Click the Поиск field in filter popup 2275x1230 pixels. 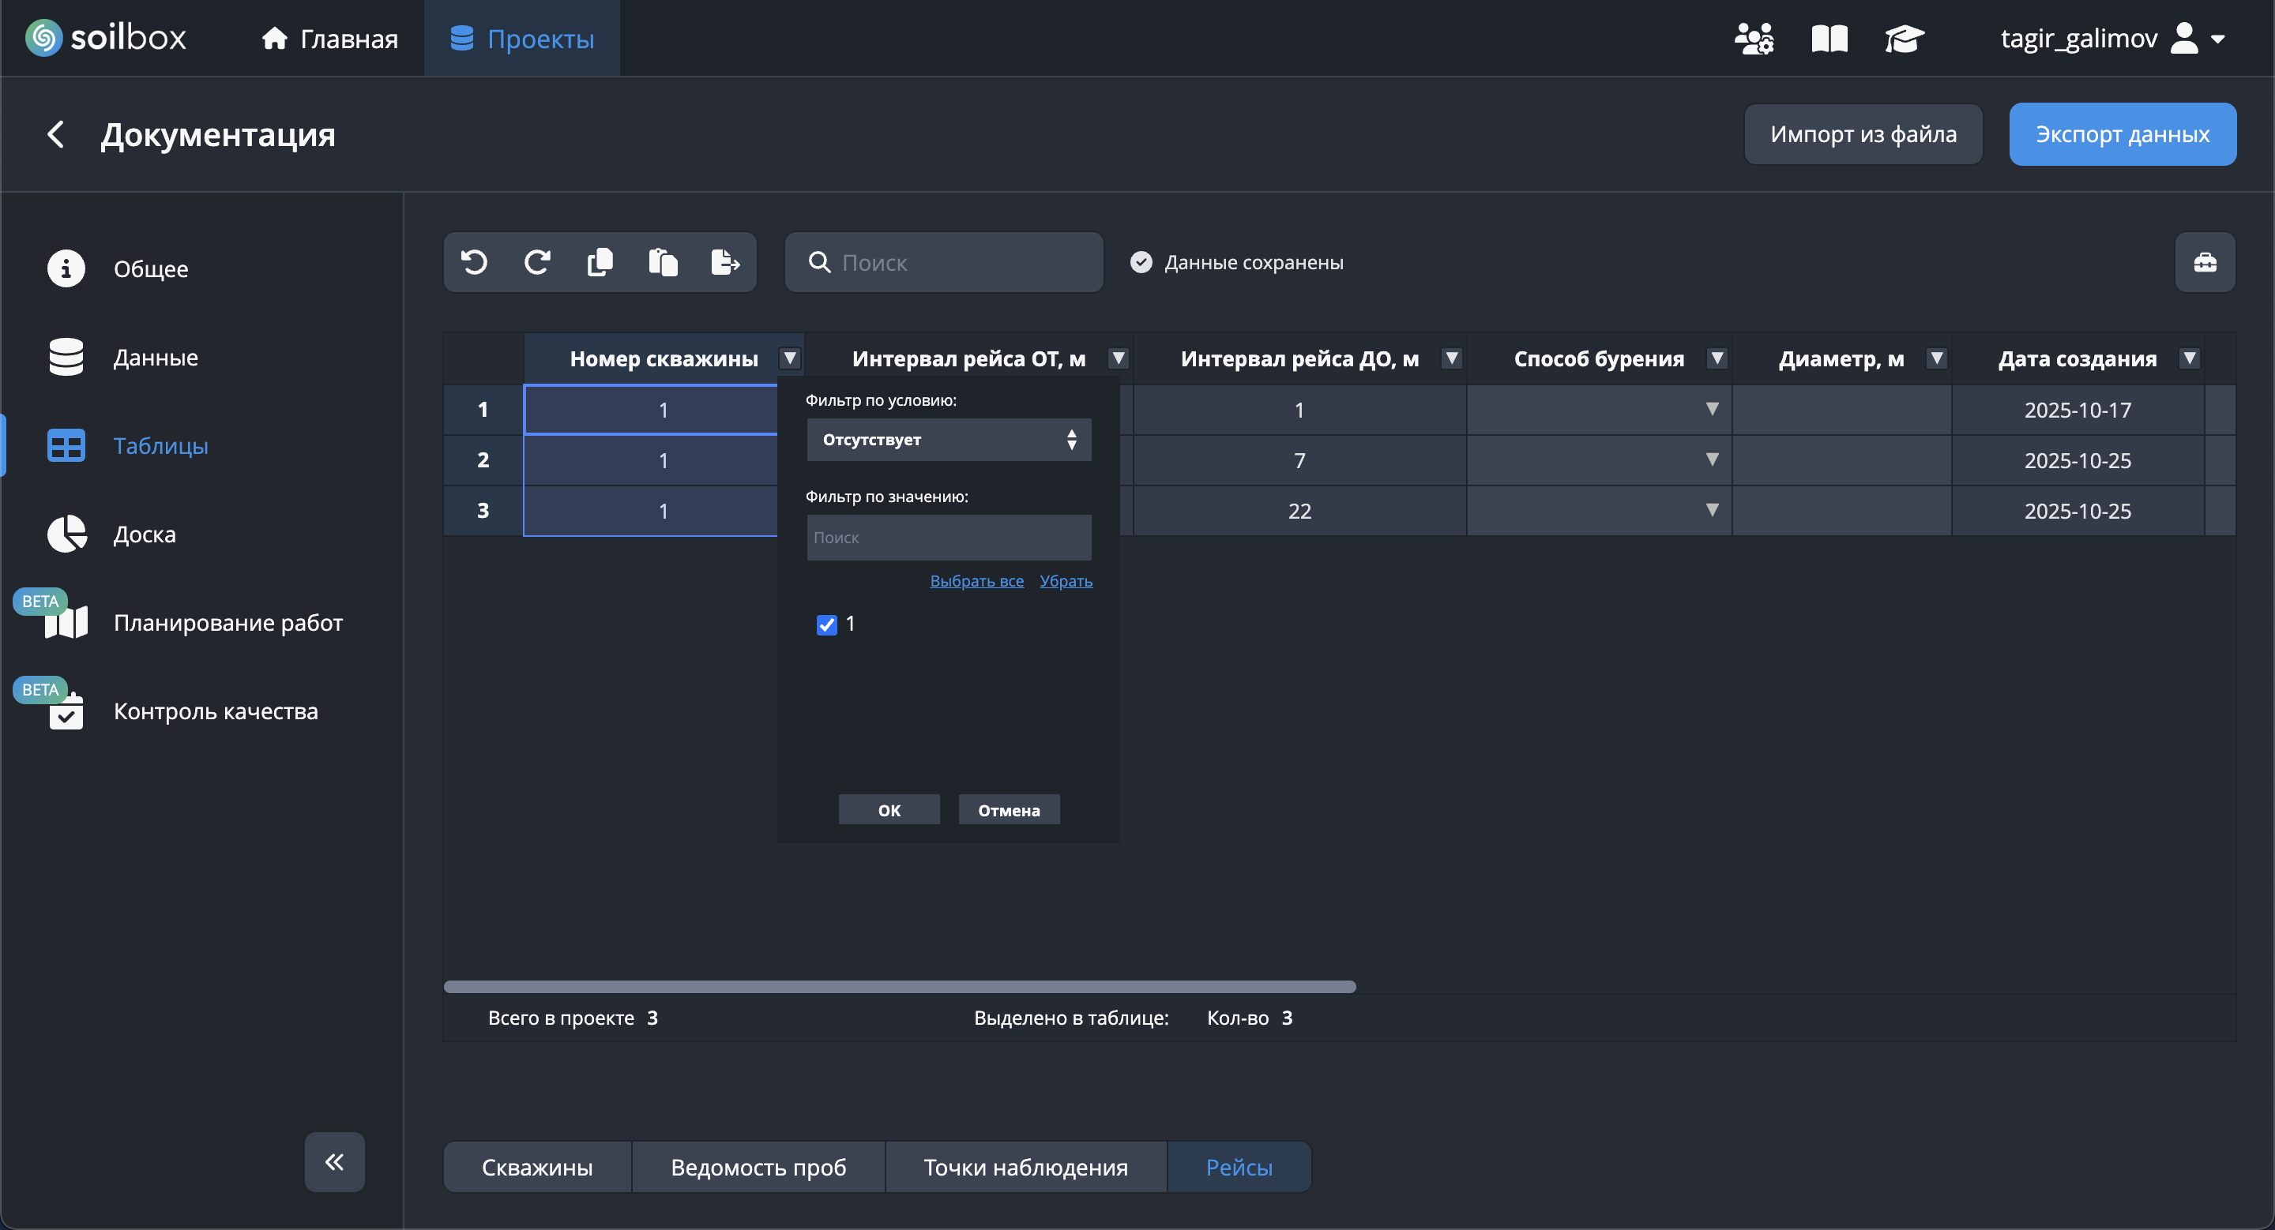pyautogui.click(x=949, y=538)
